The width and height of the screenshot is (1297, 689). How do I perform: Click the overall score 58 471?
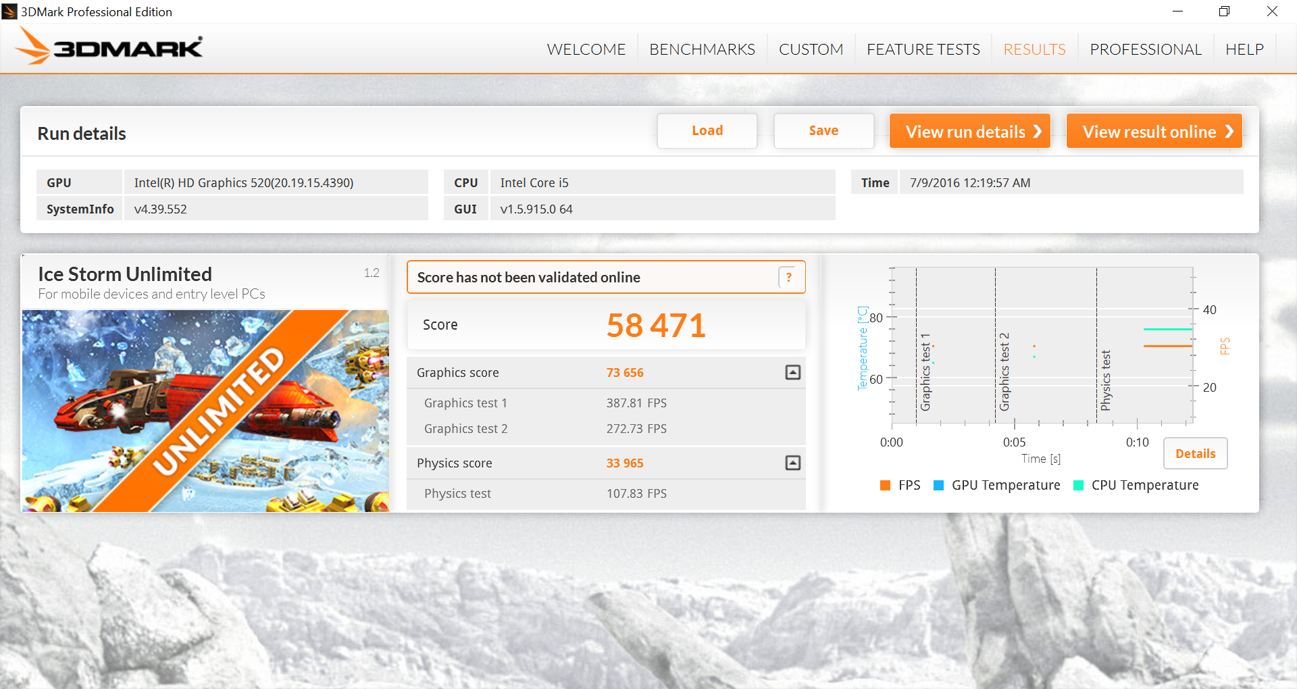[x=656, y=326]
